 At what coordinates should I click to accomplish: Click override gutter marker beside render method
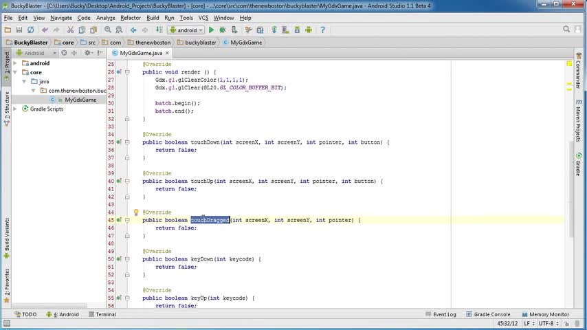click(x=118, y=72)
